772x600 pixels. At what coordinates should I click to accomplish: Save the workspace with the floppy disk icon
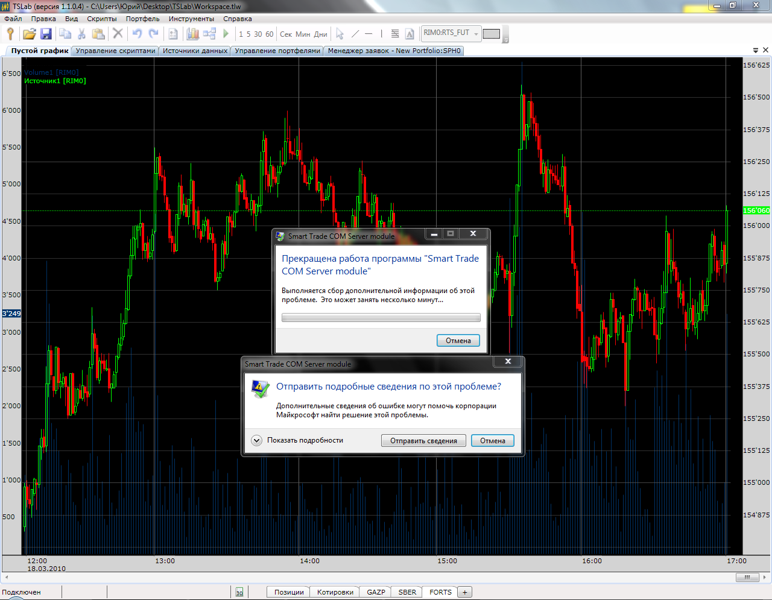click(x=46, y=34)
